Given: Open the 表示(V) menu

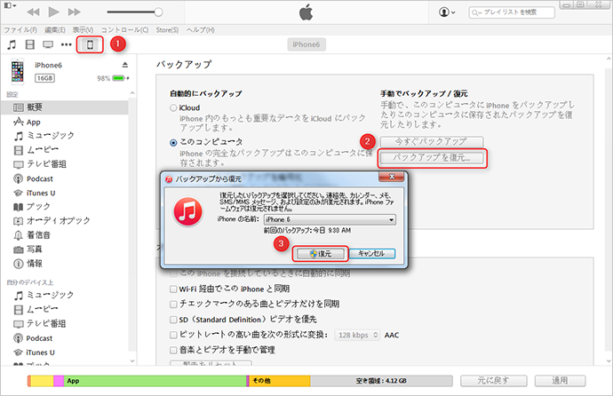Looking at the screenshot, I should click(83, 30).
